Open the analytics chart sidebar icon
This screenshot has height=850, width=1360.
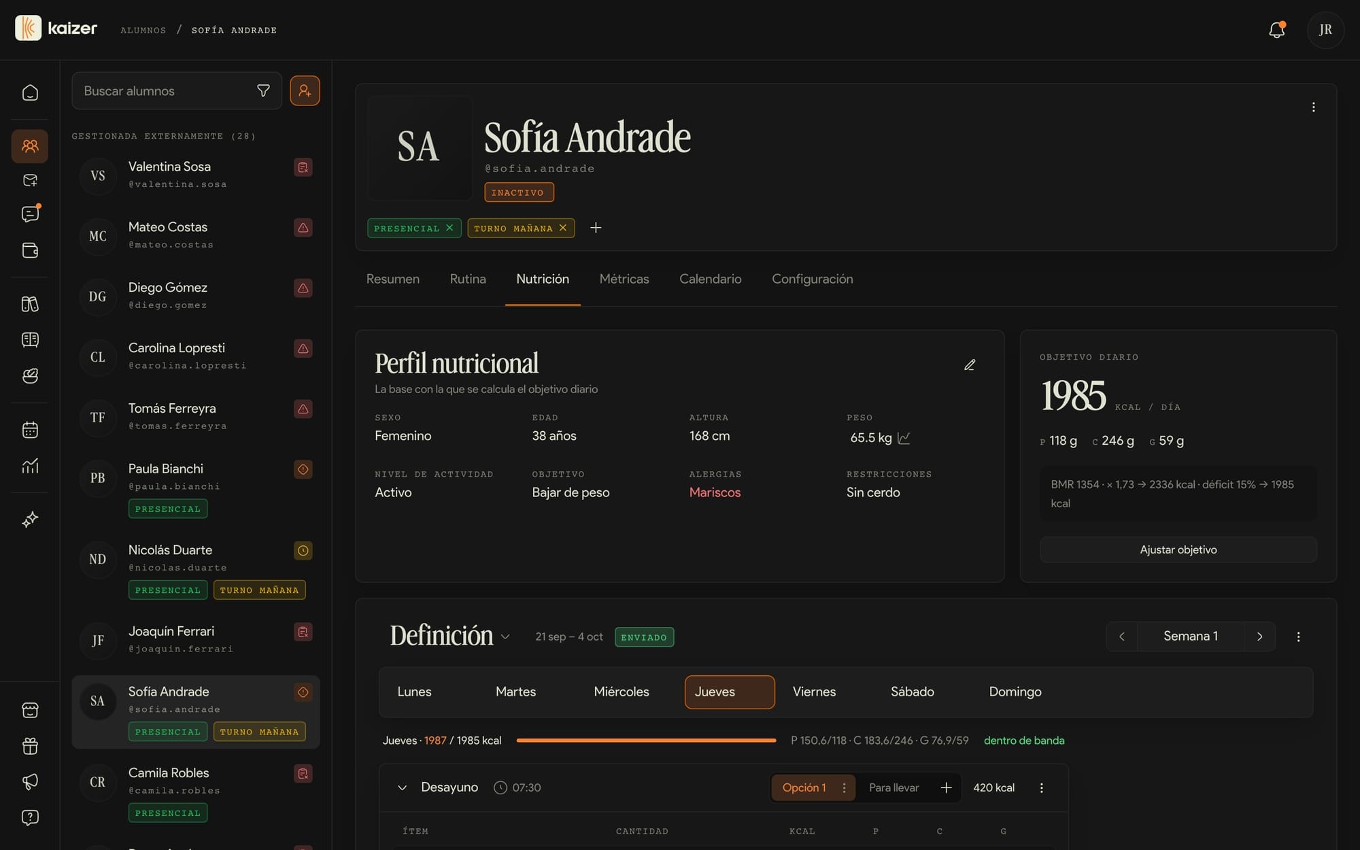[30, 466]
